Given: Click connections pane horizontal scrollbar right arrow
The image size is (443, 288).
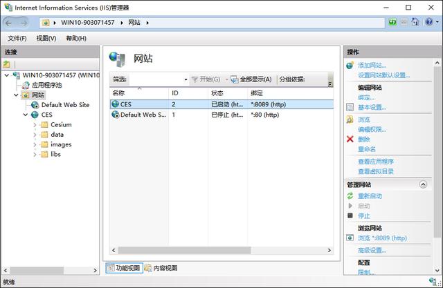Looking at the screenshot, I should 96,271.
